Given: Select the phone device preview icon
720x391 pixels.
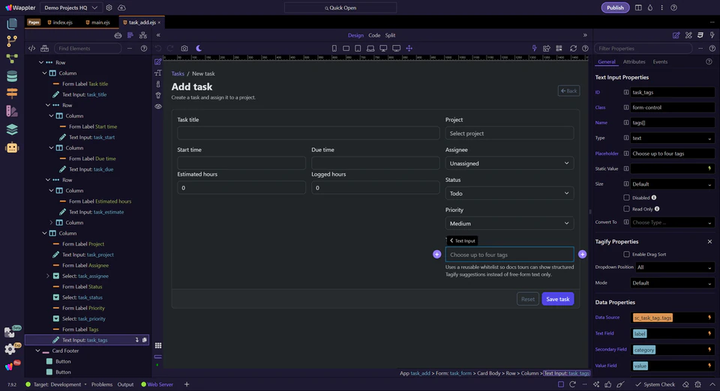Looking at the screenshot, I should click(334, 48).
